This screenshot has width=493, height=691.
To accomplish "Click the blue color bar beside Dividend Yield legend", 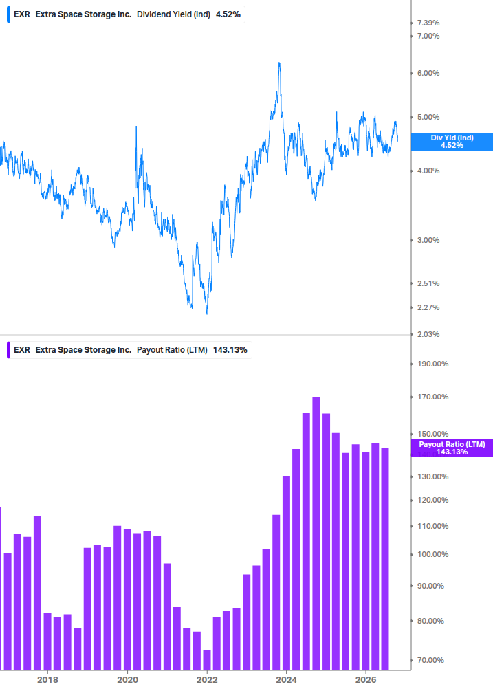I will pyautogui.click(x=8, y=14).
